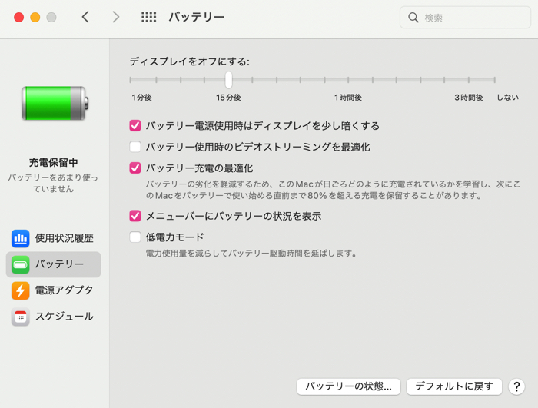
Task: Click the バッテリー window title
Action: click(197, 17)
